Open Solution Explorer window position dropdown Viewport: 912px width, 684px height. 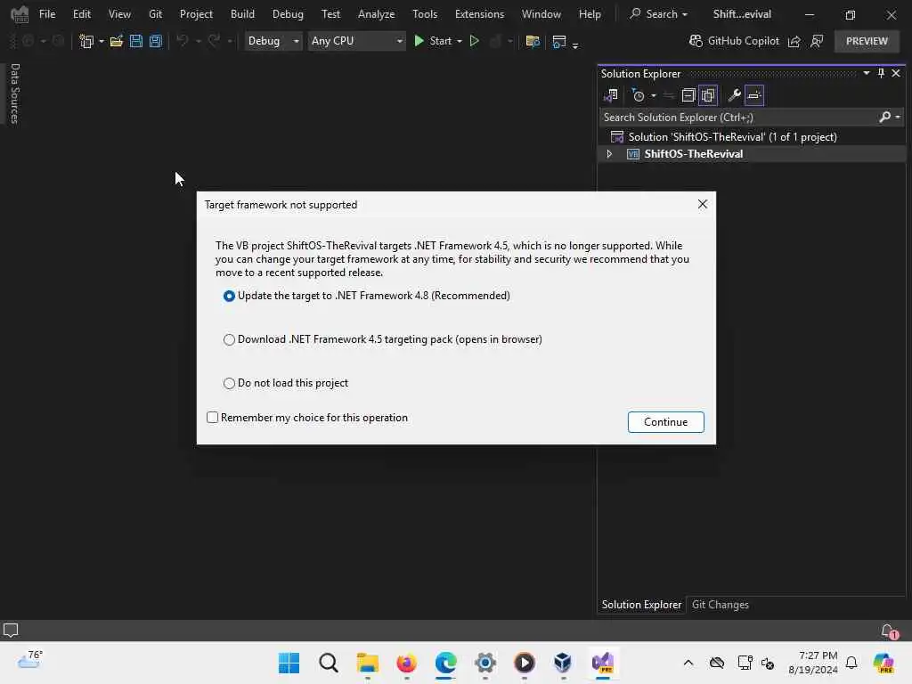pos(866,73)
